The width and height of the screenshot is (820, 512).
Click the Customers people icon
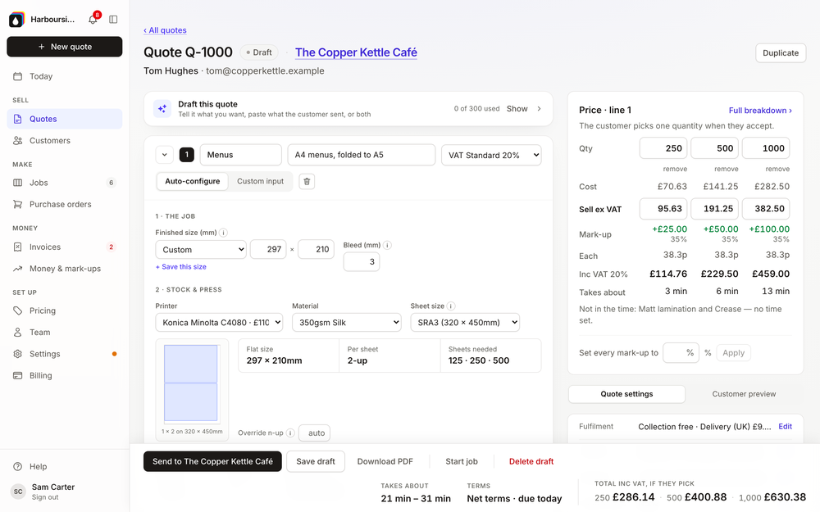pos(18,141)
